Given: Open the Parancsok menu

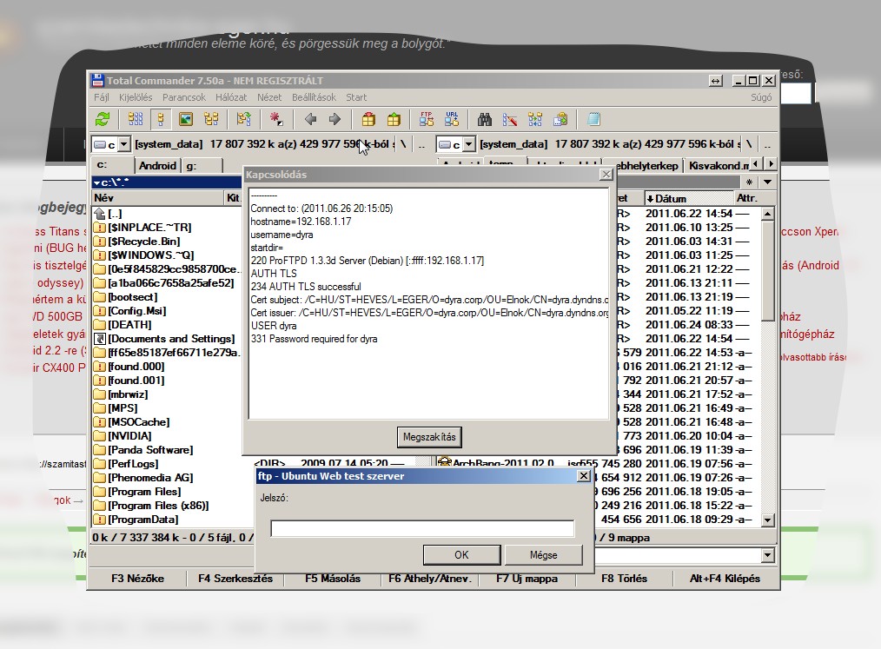Looking at the screenshot, I should pyautogui.click(x=184, y=97).
